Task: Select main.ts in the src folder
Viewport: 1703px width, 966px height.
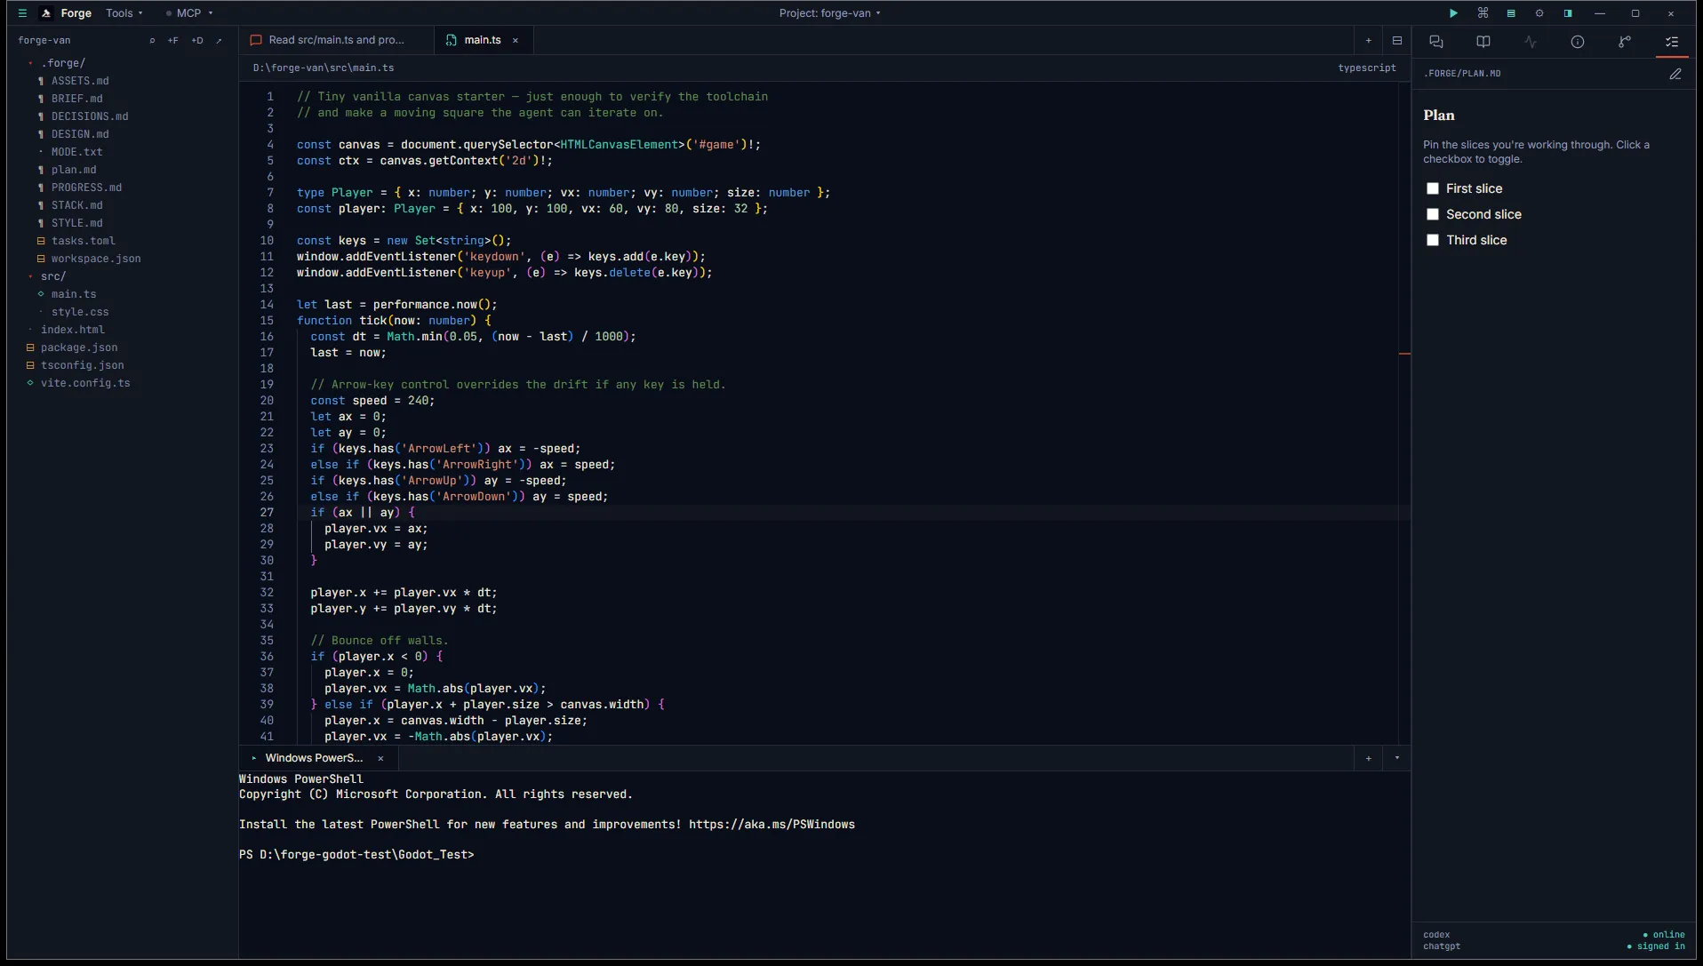Action: [x=74, y=294]
